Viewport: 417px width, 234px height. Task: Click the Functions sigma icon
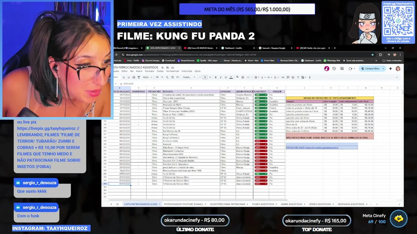click(x=309, y=77)
